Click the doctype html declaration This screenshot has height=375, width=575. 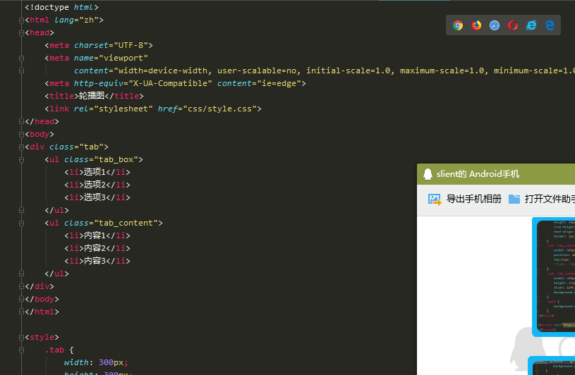[x=61, y=7]
